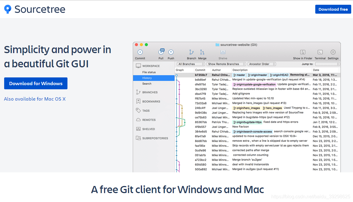This screenshot has height=202, width=353.
Task: Click the Subrepositories folder icon
Action: [138, 138]
